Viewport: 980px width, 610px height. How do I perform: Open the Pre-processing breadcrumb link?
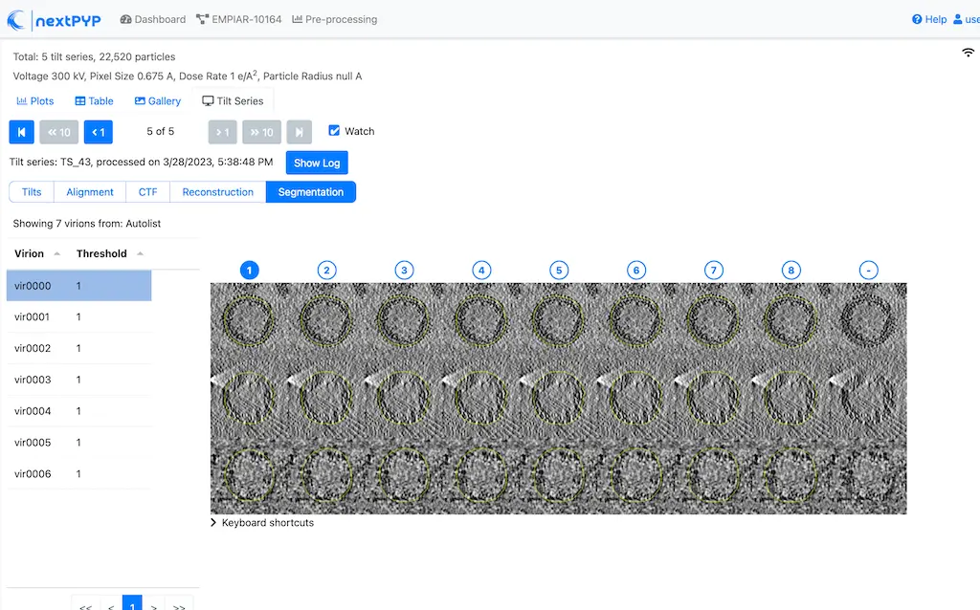click(x=334, y=19)
